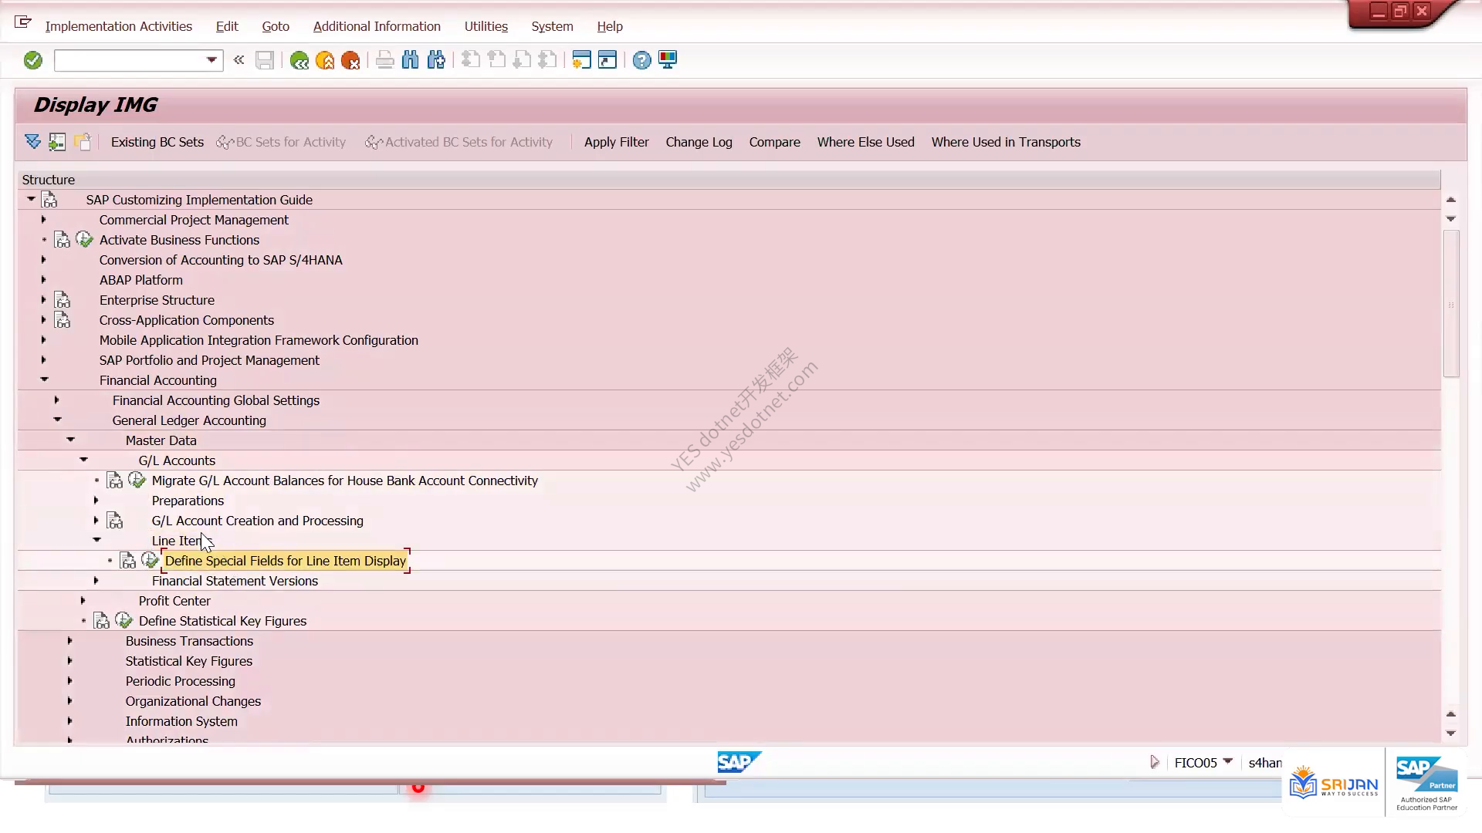The height and width of the screenshot is (833, 1482).
Task: Click the scroll down arrow at tree top
Action: pyautogui.click(x=1451, y=219)
